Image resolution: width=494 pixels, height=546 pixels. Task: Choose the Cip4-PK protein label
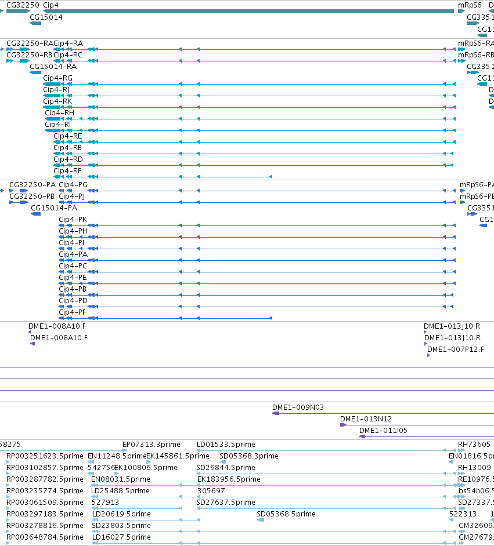coord(73,219)
